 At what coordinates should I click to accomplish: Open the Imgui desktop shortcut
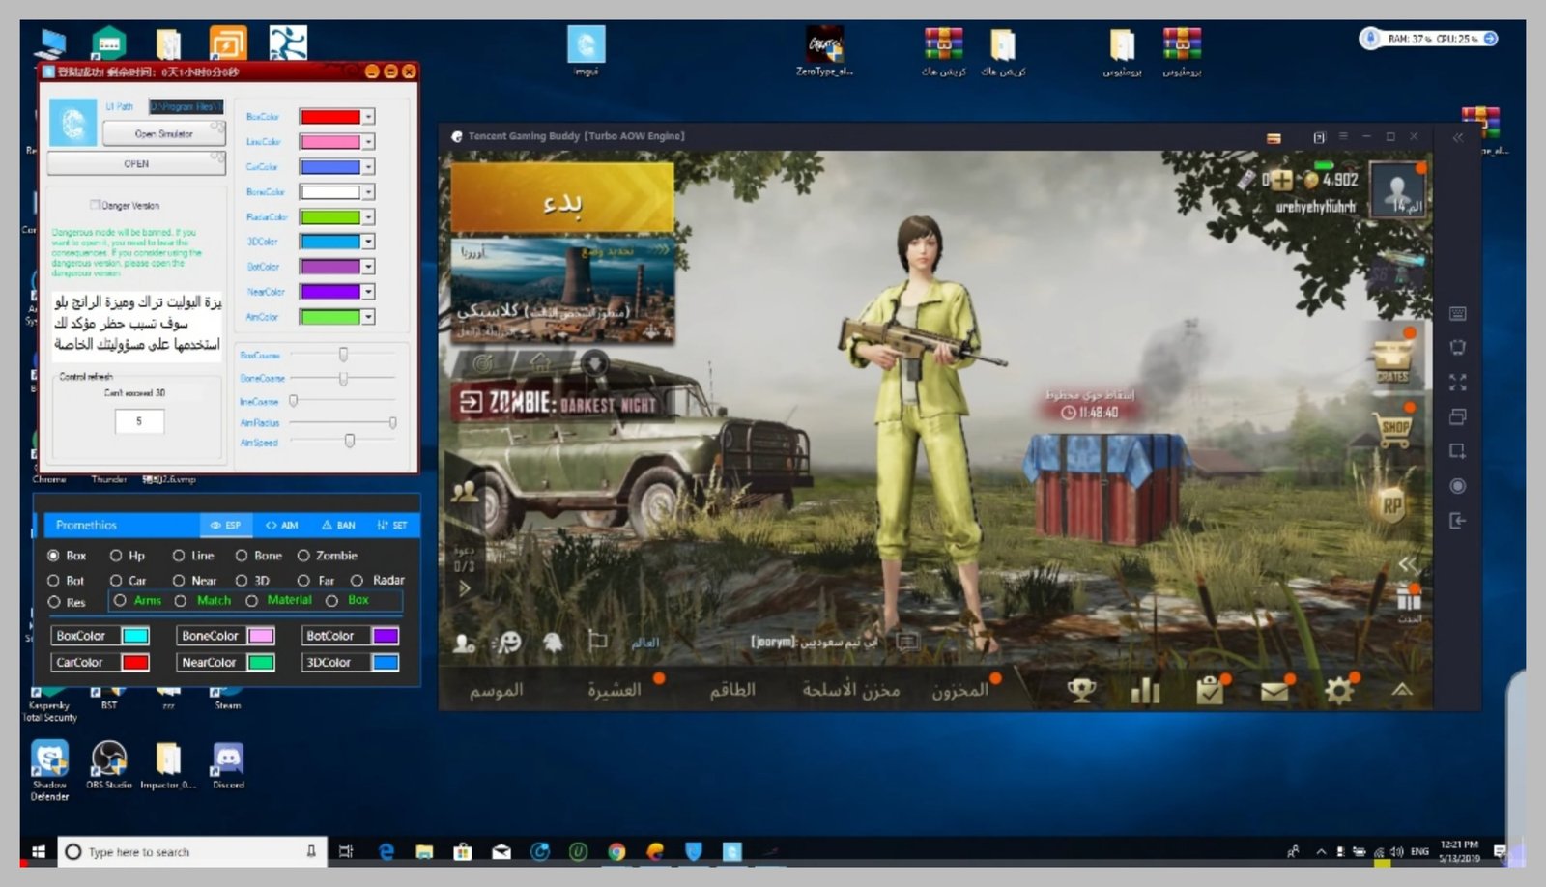[586, 50]
